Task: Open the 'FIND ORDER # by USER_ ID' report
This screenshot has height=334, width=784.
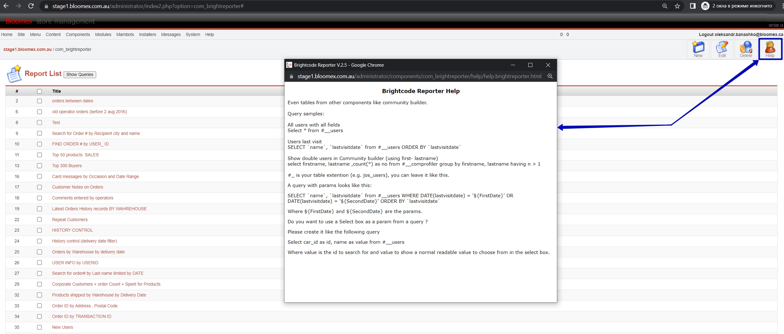Action: (80, 144)
